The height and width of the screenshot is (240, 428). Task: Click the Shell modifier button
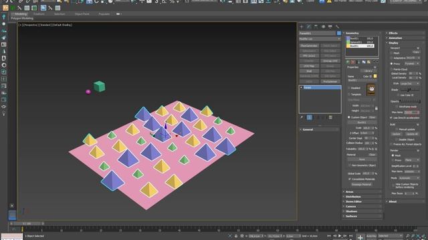click(x=309, y=71)
